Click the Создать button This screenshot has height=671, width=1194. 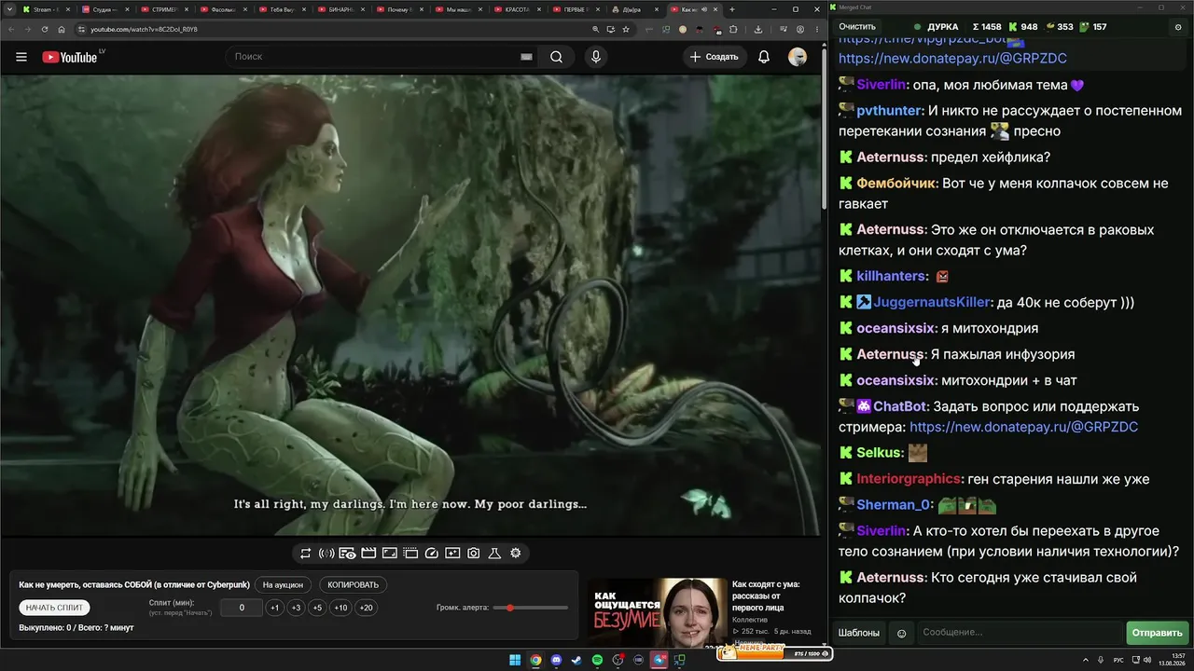(x=715, y=57)
